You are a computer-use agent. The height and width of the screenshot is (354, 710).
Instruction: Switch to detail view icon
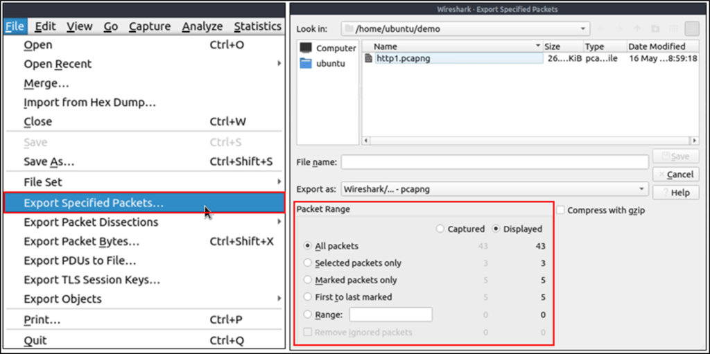pyautogui.click(x=692, y=29)
